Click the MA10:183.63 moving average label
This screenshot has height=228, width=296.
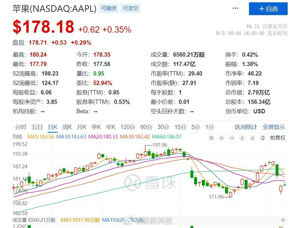click(71, 136)
